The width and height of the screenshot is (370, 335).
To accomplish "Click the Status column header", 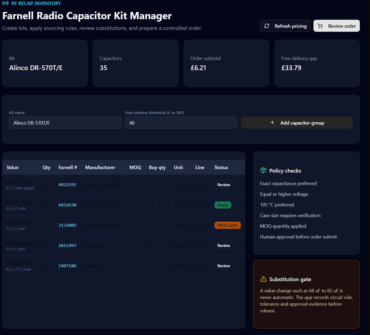I will click(221, 167).
